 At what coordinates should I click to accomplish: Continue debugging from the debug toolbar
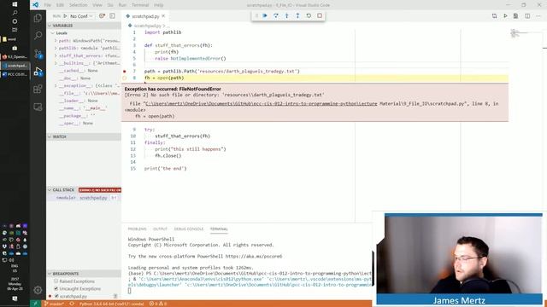[x=265, y=15]
